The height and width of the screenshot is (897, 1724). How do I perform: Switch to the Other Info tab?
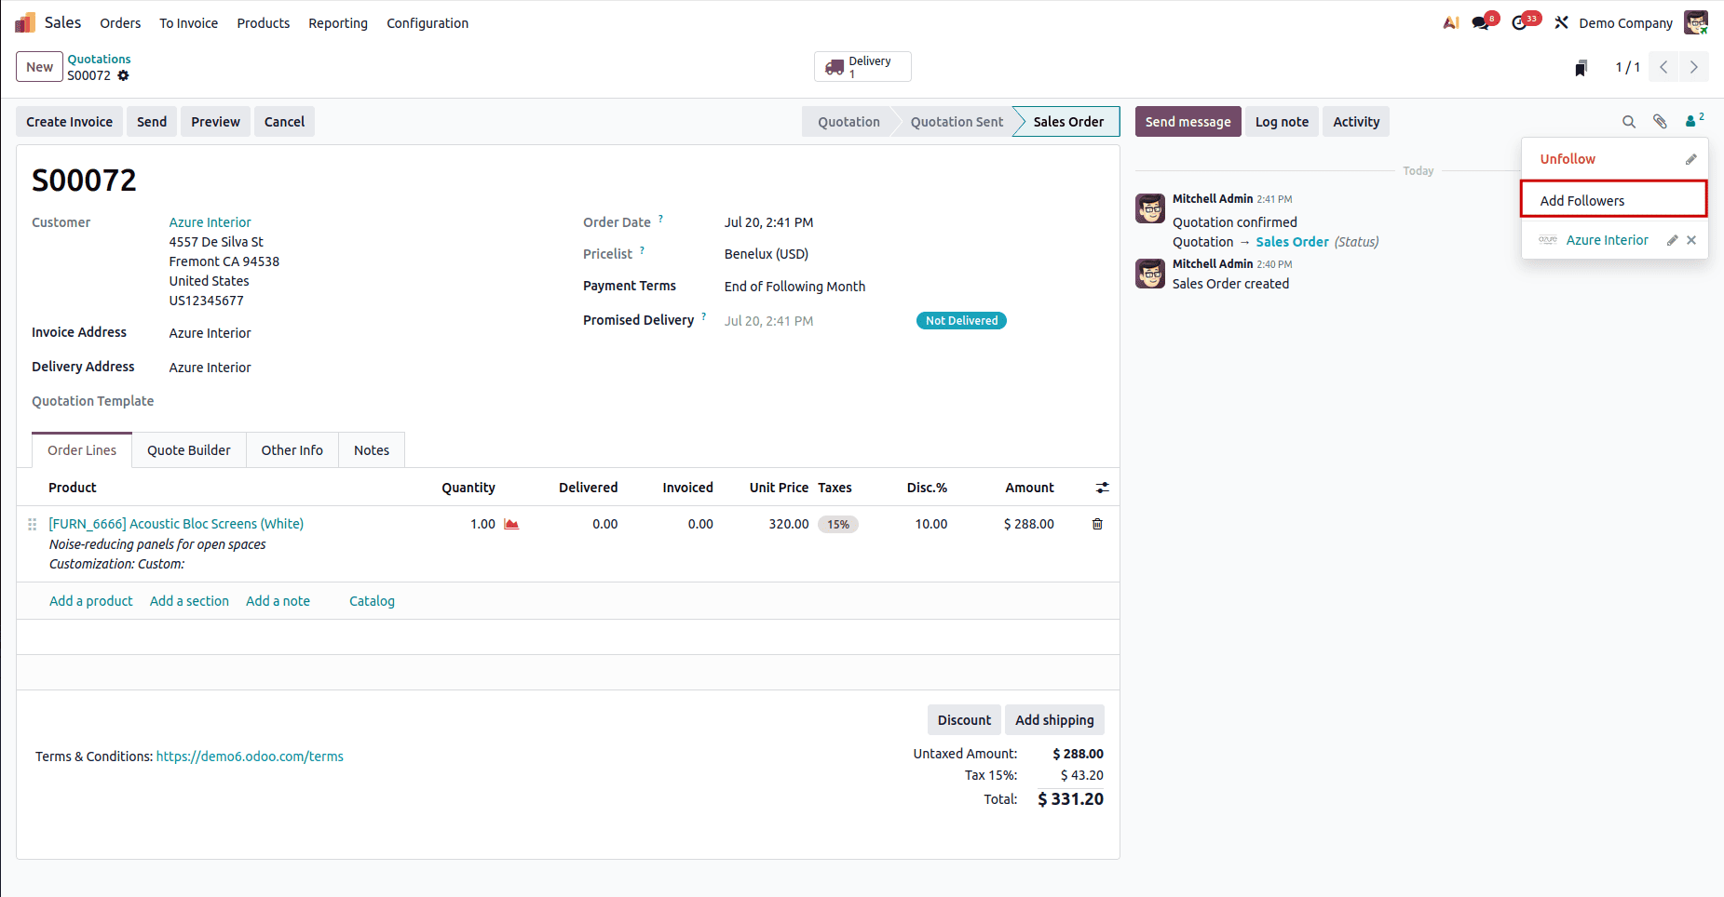[x=292, y=450]
